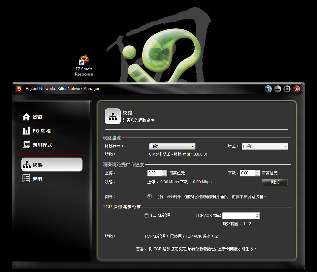Switch to PC 監視 tab
The image size is (317, 272).
click(x=52, y=131)
